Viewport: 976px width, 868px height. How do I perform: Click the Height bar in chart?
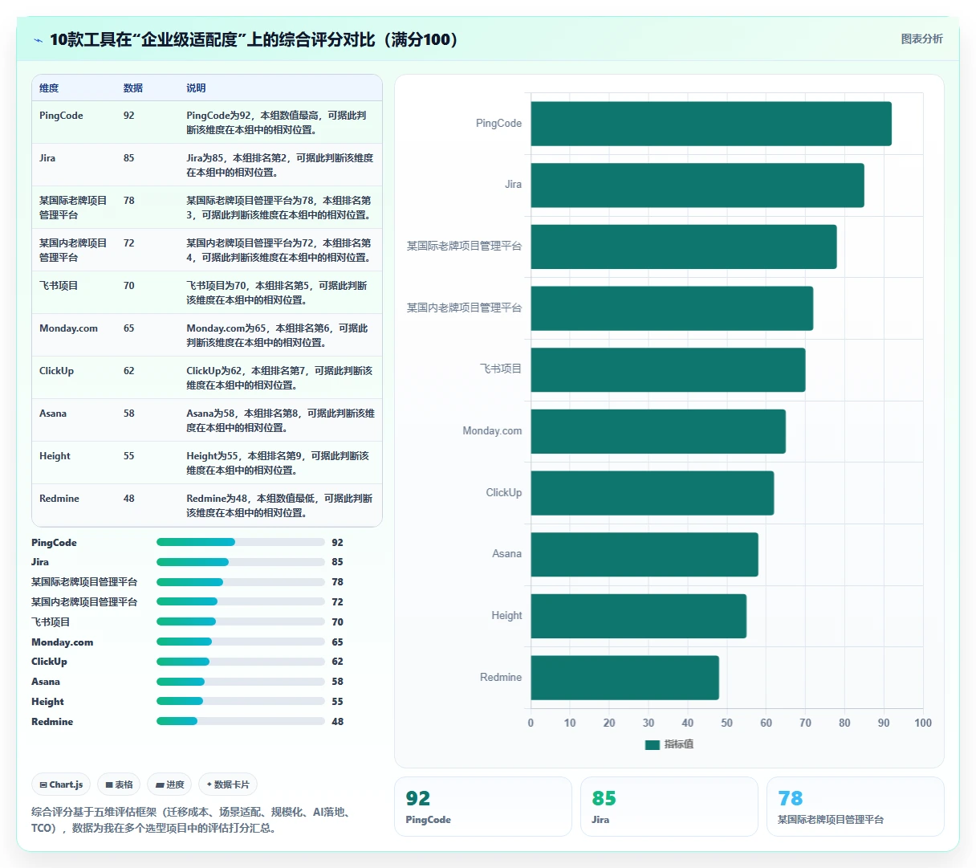(638, 616)
